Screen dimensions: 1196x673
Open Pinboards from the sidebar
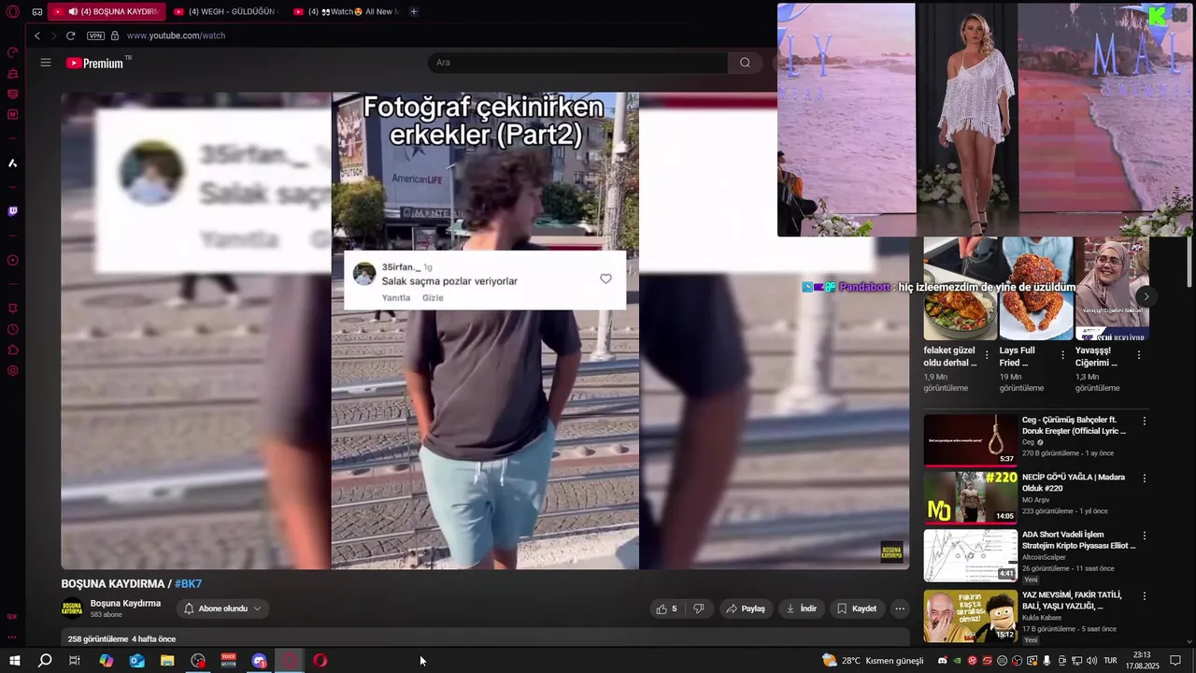point(13,308)
